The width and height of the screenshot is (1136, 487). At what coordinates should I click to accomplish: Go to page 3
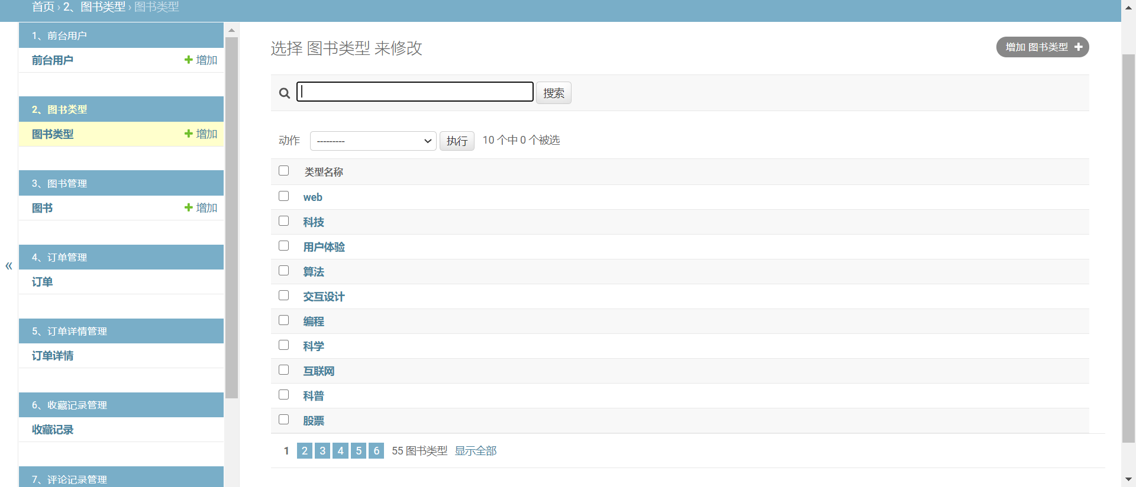[x=322, y=451]
